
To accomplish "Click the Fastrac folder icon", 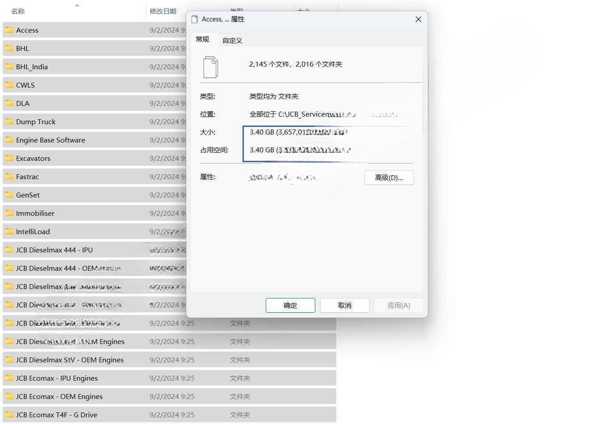I will coord(10,176).
